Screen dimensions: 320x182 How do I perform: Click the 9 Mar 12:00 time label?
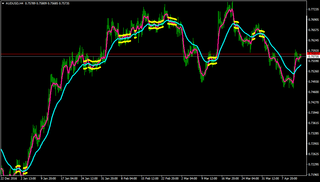(209, 178)
